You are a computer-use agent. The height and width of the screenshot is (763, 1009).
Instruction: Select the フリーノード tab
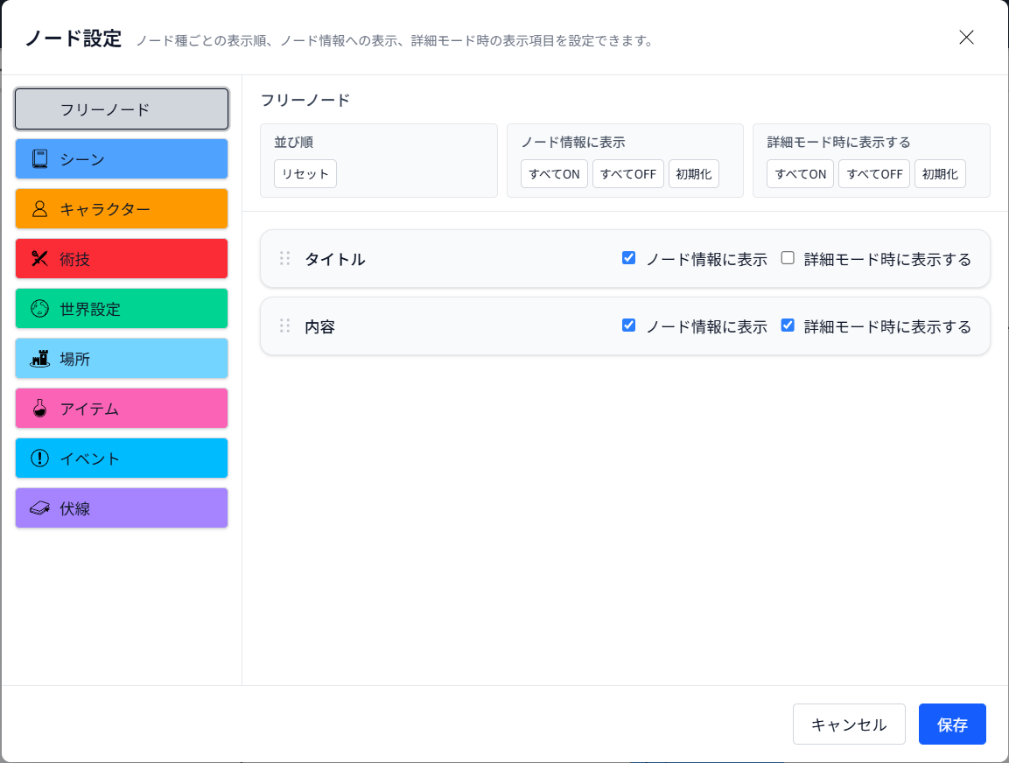(122, 109)
